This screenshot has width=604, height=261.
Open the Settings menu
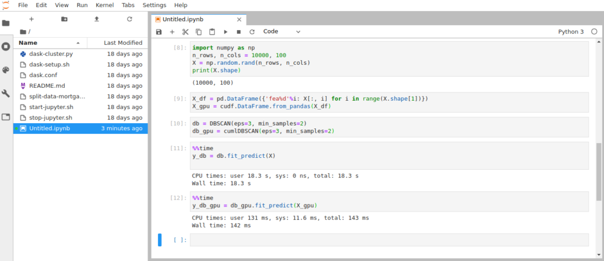[154, 5]
